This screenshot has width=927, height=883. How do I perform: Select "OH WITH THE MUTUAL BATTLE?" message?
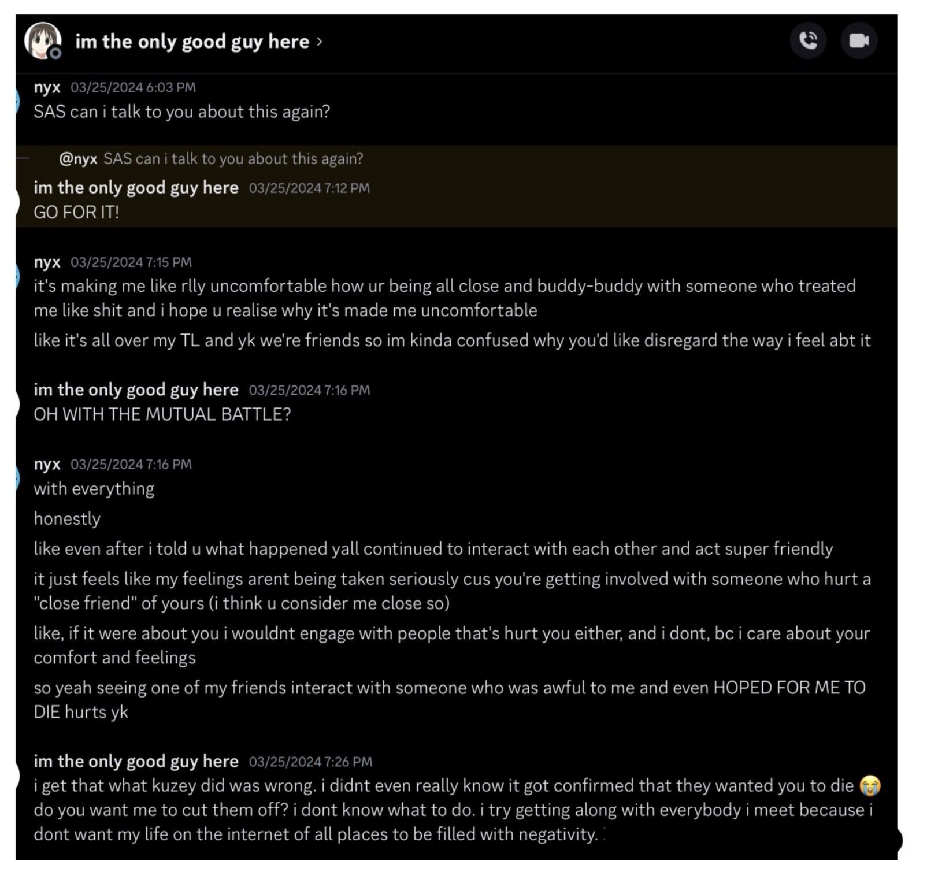[162, 414]
